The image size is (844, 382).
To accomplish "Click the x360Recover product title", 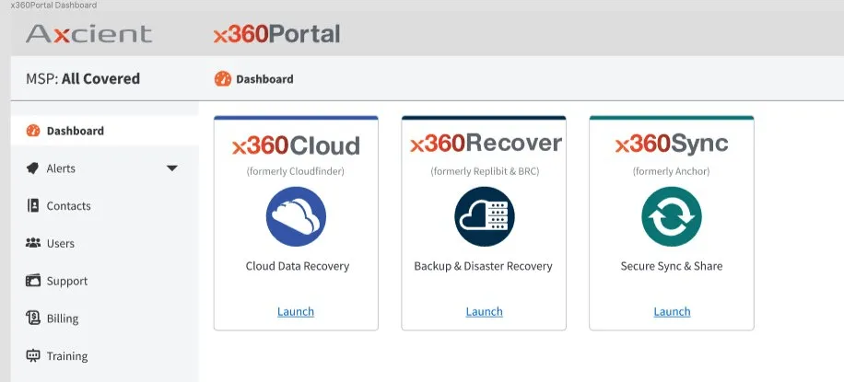I will pyautogui.click(x=486, y=143).
